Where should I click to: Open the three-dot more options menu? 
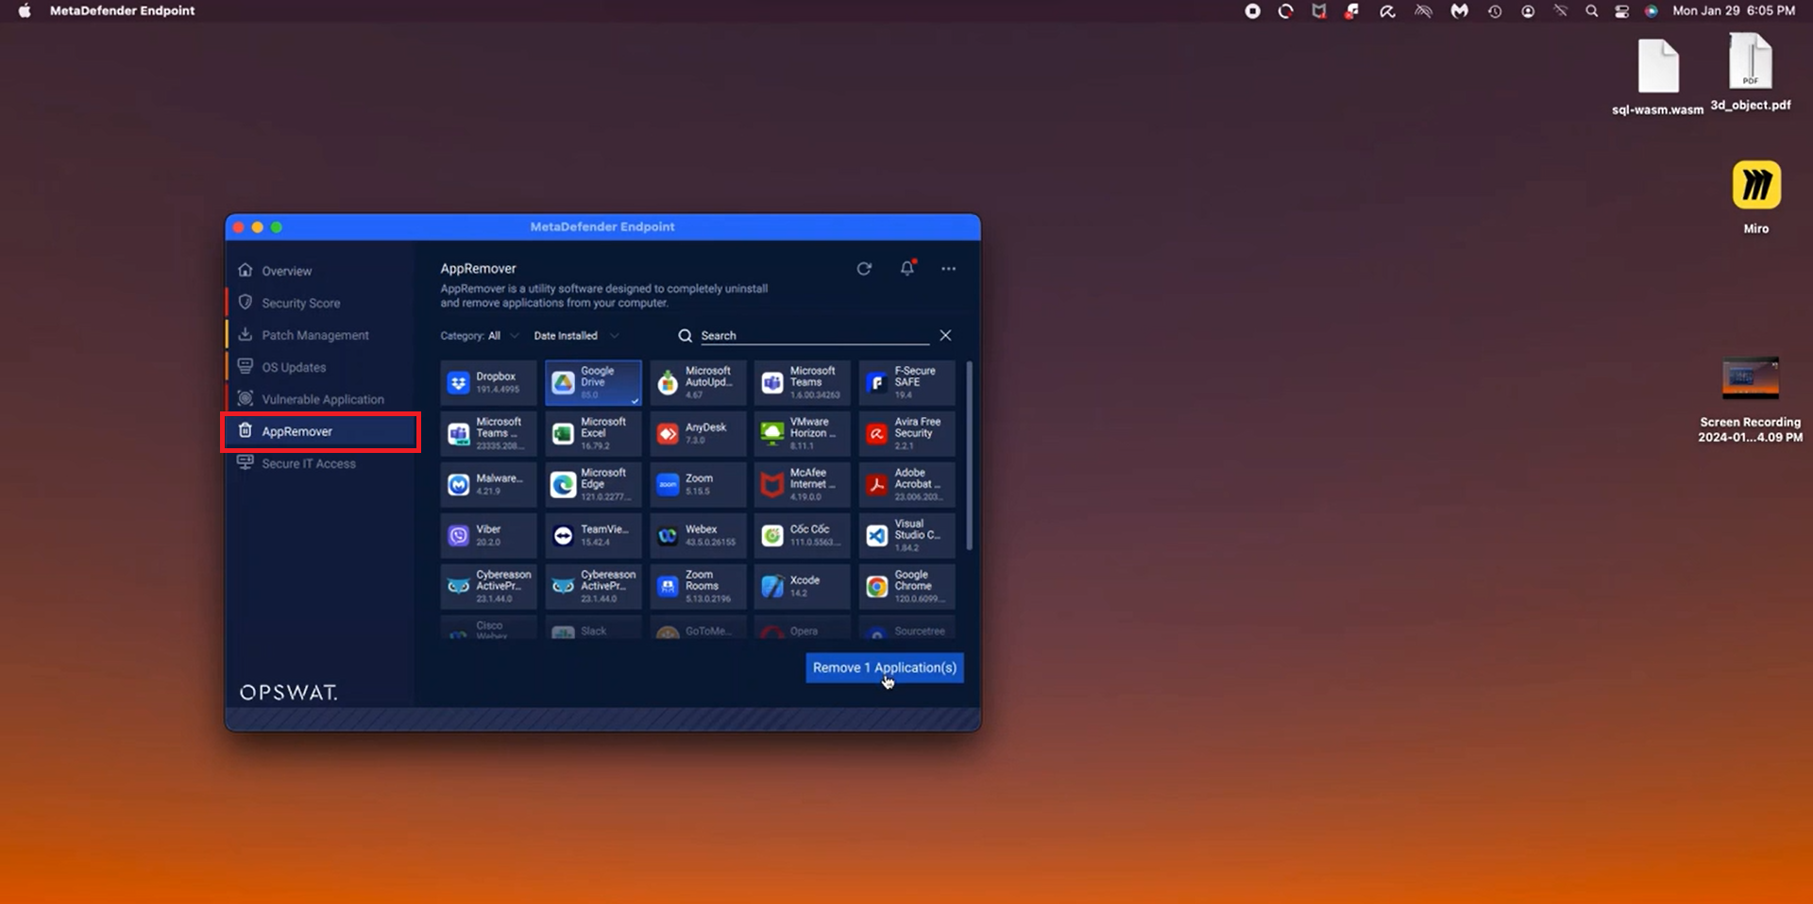click(948, 269)
